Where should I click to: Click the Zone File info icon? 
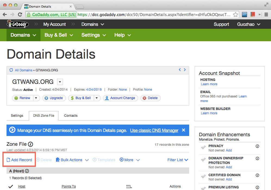[30, 144]
